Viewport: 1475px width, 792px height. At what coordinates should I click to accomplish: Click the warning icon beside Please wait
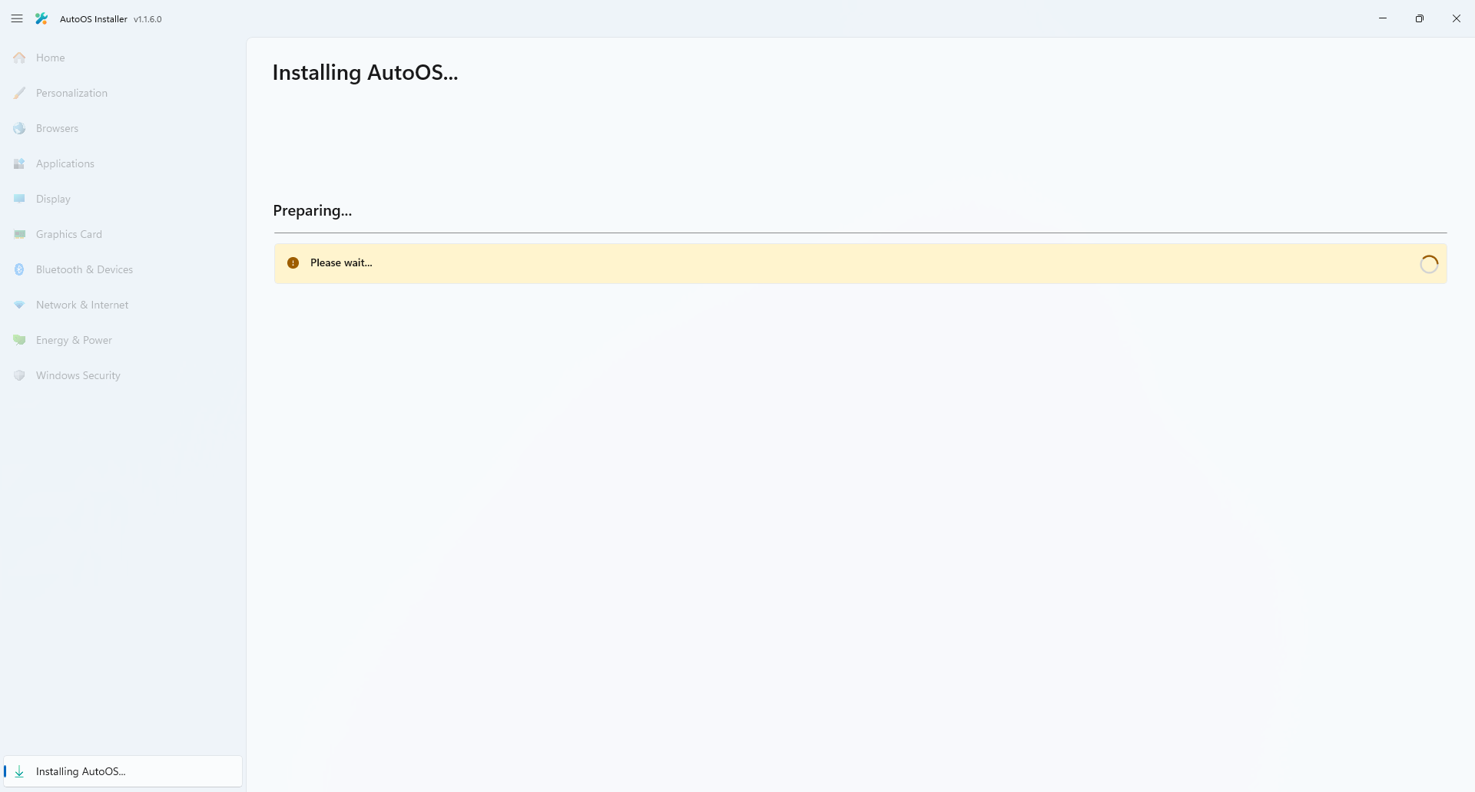coord(293,262)
